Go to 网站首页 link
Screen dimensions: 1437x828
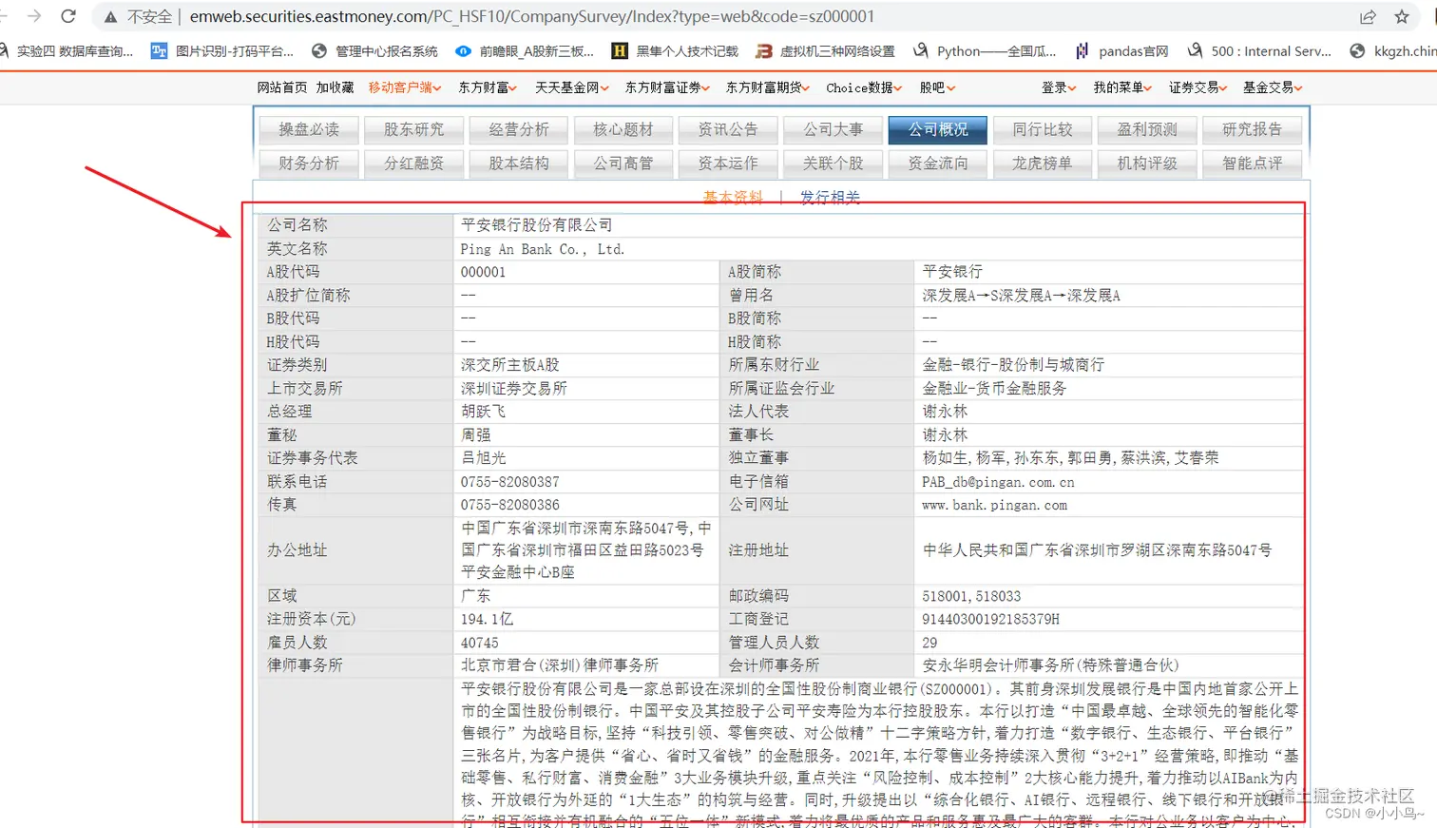point(282,87)
